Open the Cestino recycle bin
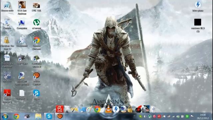The image size is (213, 120). (x=7, y=24)
